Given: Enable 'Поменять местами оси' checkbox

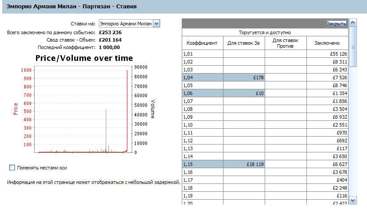Looking at the screenshot, I should (12, 167).
